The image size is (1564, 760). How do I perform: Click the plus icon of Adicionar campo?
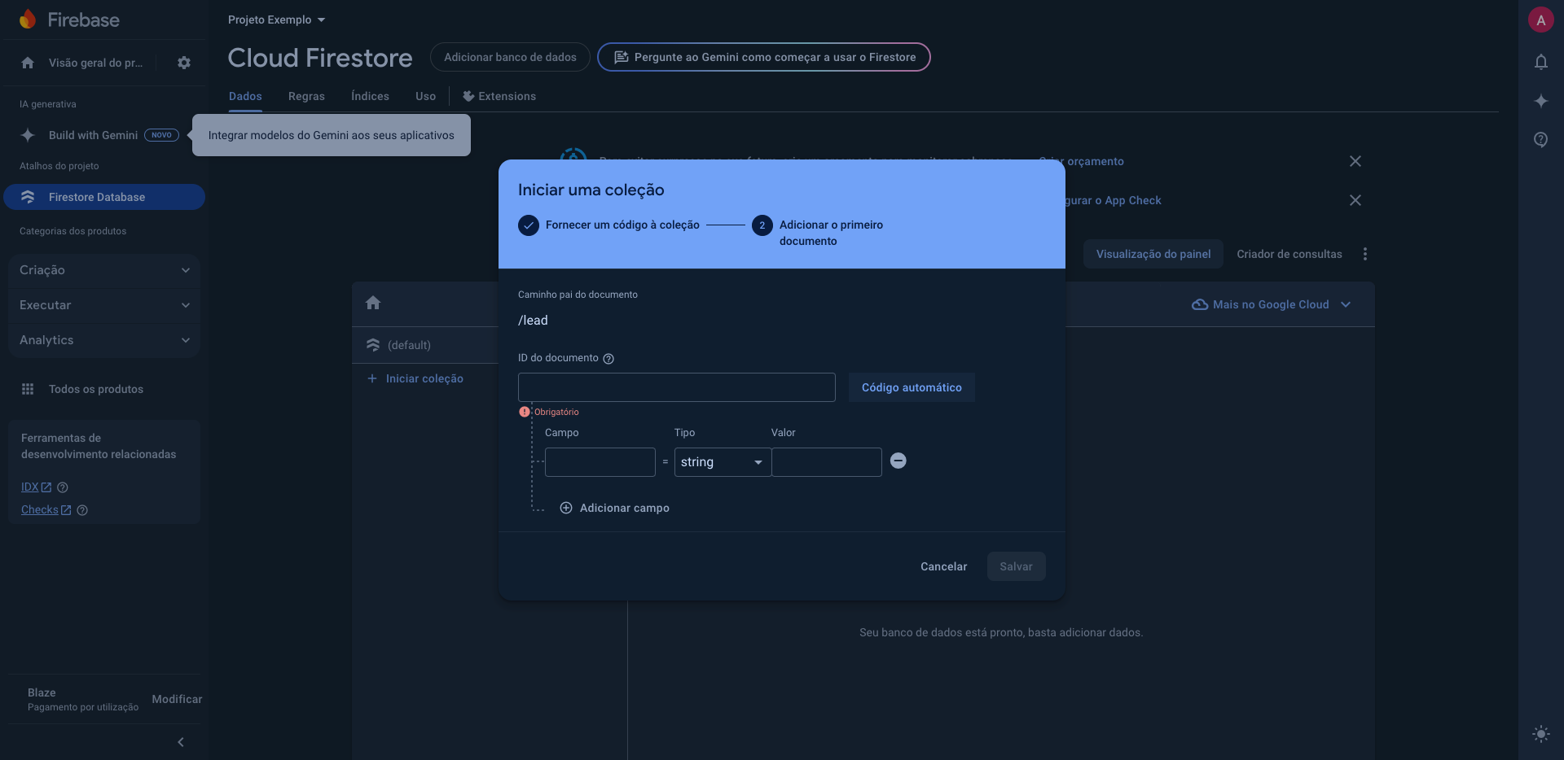click(x=566, y=508)
